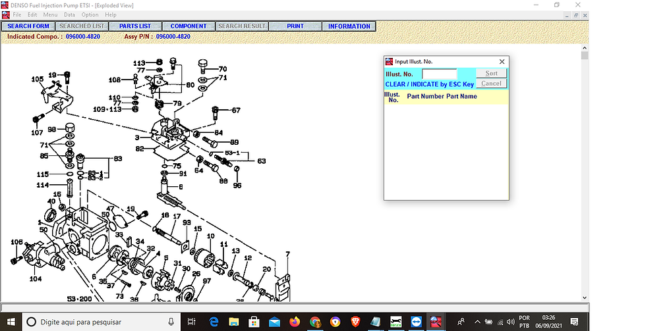This screenshot has height=331, width=646.
Task: Click part label 89 in the diagram
Action: 234,142
